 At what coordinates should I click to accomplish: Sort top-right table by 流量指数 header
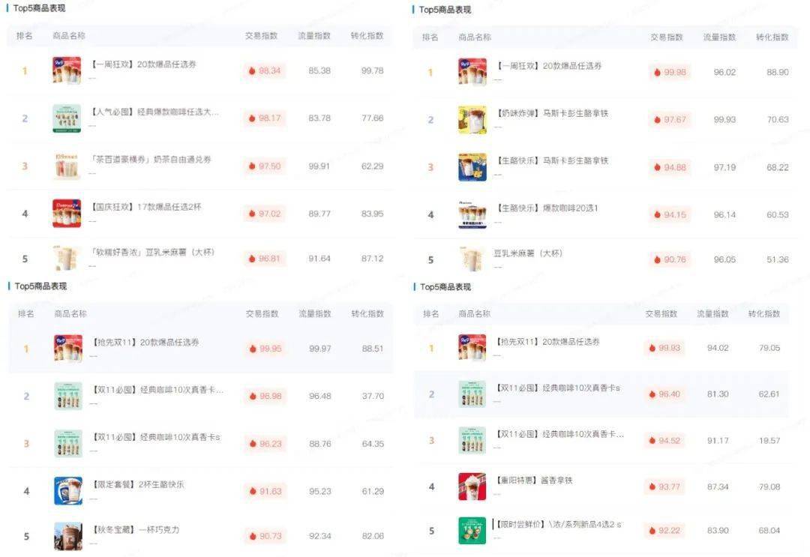pyautogui.click(x=719, y=37)
